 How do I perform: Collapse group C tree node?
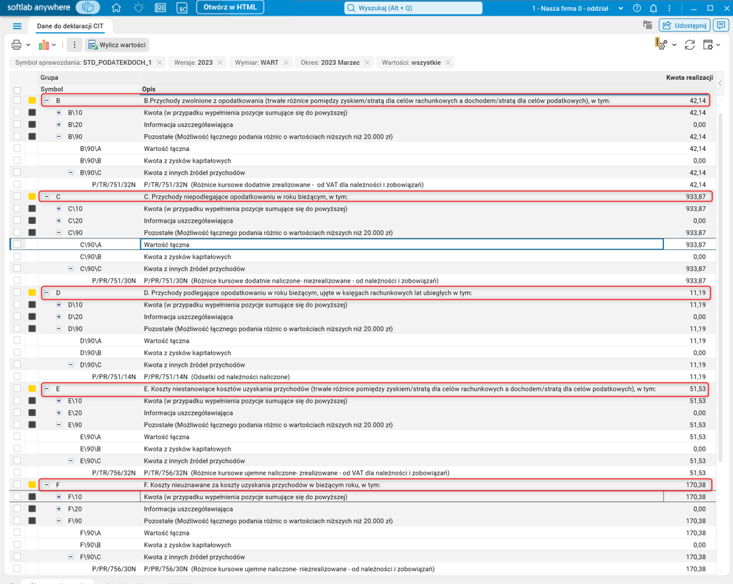tap(46, 197)
